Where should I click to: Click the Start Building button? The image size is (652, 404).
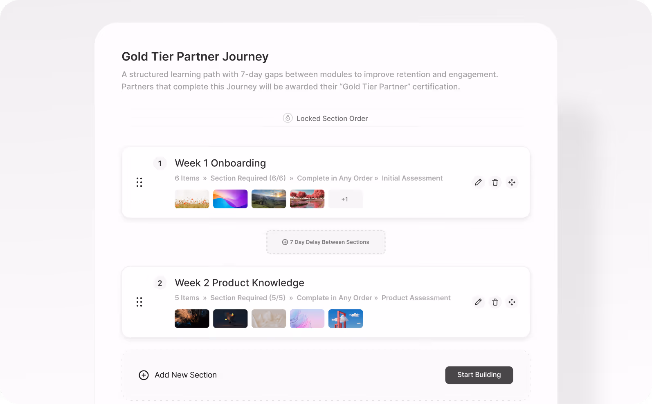(x=479, y=375)
